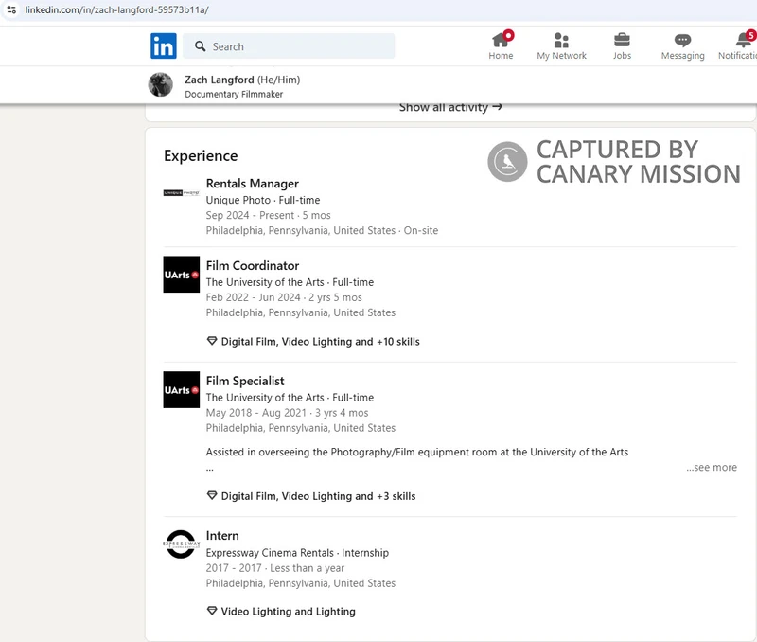Open Zach Langford's profile photo

pyautogui.click(x=160, y=84)
